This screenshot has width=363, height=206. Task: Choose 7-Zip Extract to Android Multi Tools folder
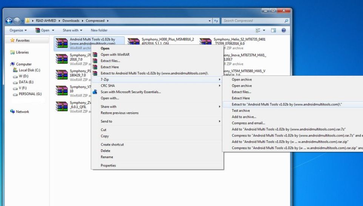coord(293,105)
